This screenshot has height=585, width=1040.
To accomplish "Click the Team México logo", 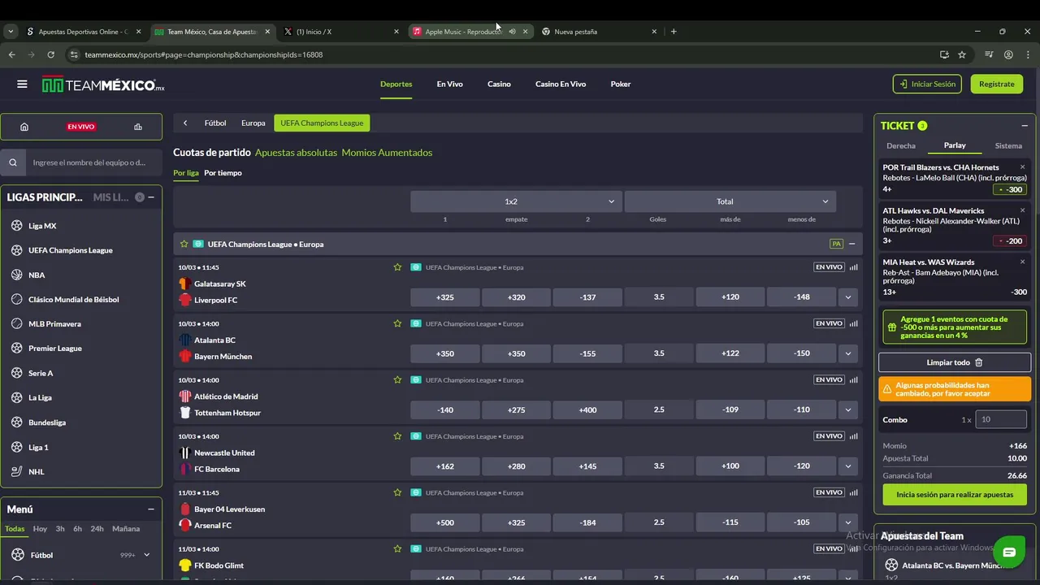I will click(103, 84).
